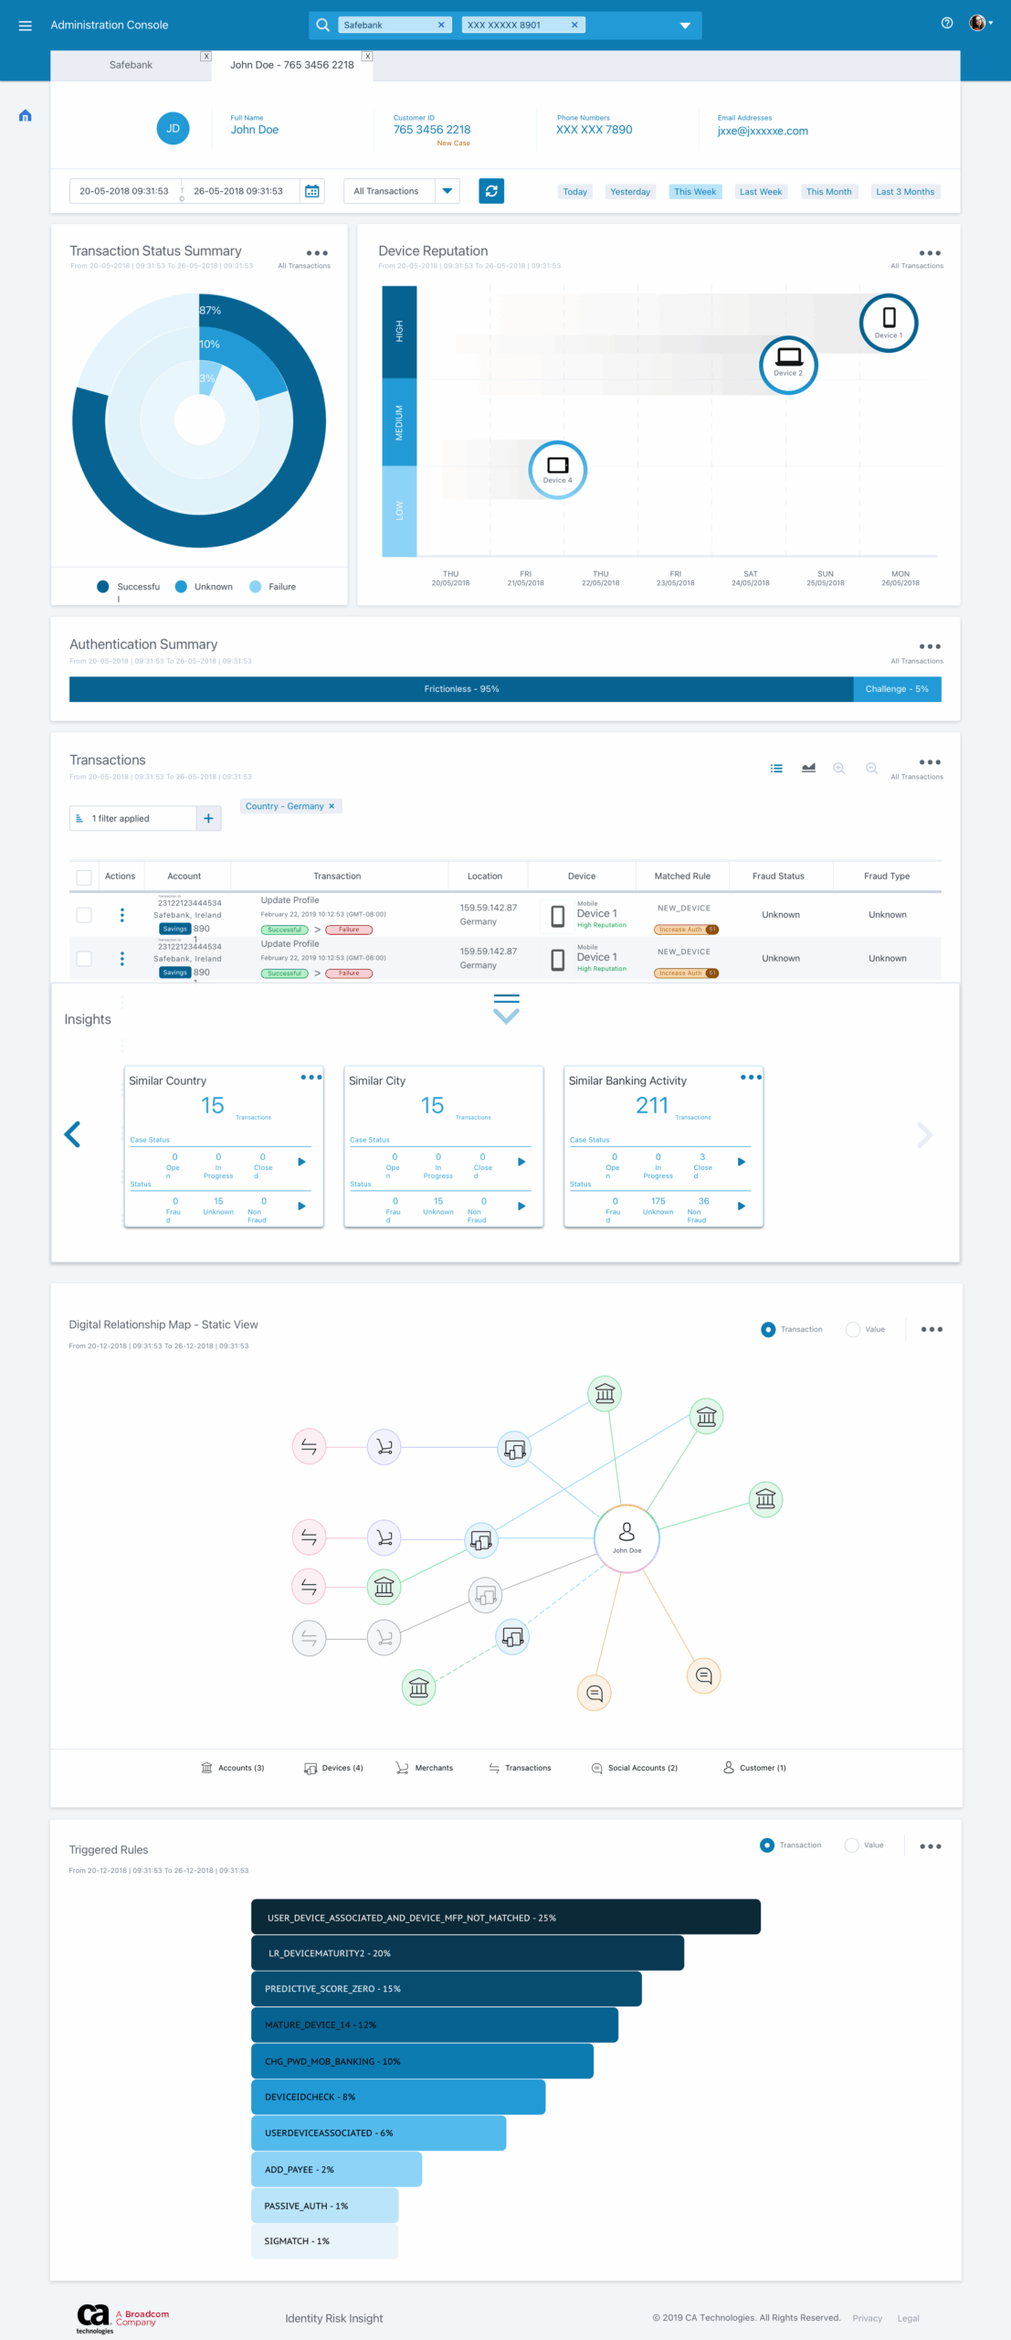Viewport: 1011px width, 2340px height.
Task: Open Similar Banking Activity card options
Action: point(751,1077)
